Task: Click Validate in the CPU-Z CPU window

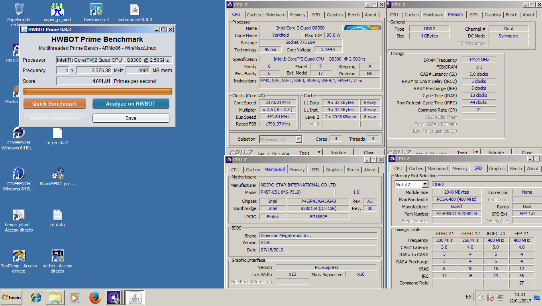Action: pyautogui.click(x=338, y=152)
